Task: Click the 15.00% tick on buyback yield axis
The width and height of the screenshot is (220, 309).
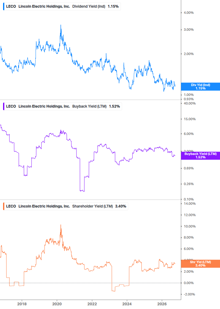Action: click(x=190, y=119)
